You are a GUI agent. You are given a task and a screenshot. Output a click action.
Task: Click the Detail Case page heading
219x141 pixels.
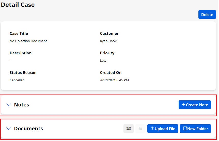pos(18,5)
